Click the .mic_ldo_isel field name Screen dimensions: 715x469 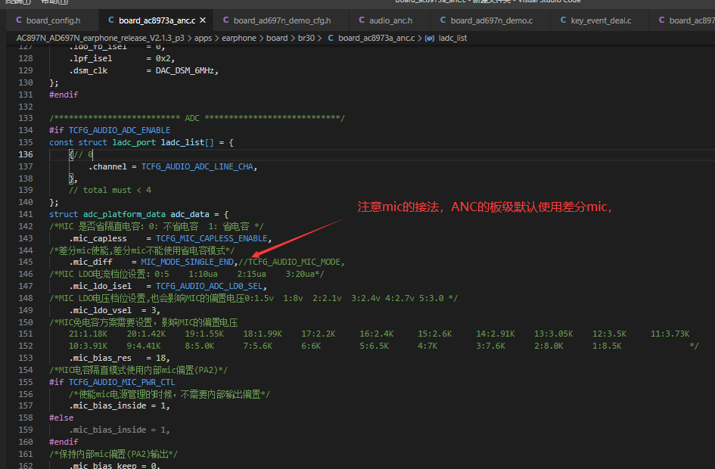pyautogui.click(x=101, y=286)
